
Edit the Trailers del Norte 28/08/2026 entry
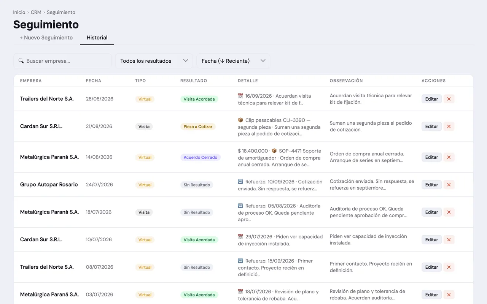(431, 99)
